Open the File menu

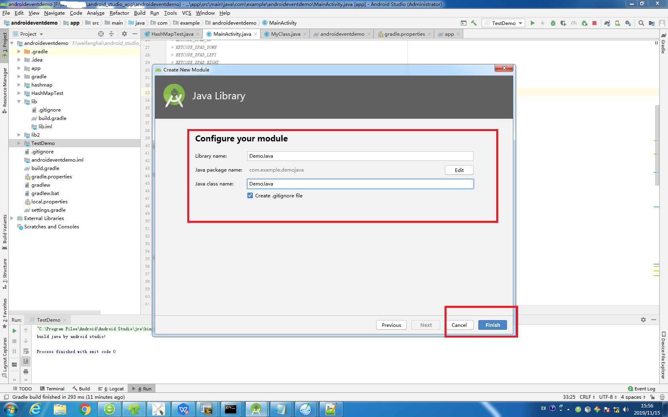pyautogui.click(x=6, y=13)
